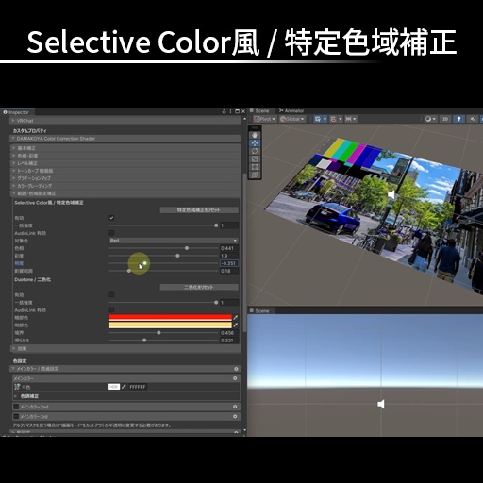Select the Move tool in Scene toolbar
Screen dimensions: 483x483
coord(255,143)
